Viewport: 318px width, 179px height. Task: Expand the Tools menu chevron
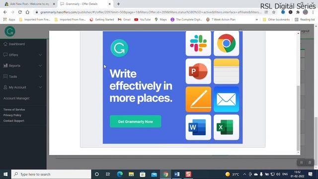click(x=40, y=77)
